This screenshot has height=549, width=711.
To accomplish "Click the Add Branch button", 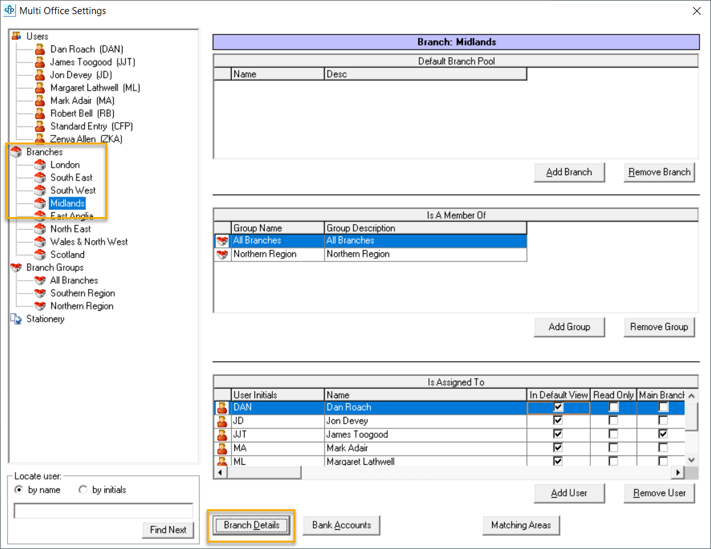I will pos(569,172).
